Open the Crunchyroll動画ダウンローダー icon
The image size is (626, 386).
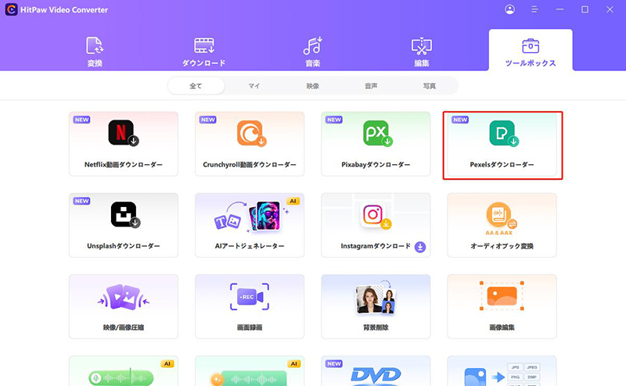click(251, 133)
